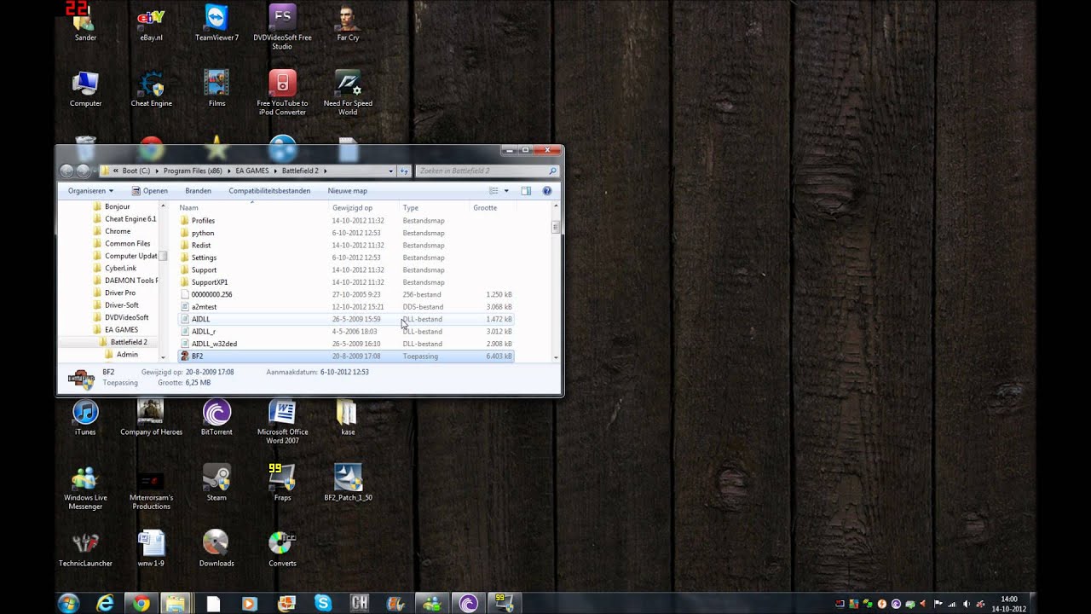Select Microsoft Office Word 2007 desktop icon
1091x614 pixels.
tap(282, 421)
